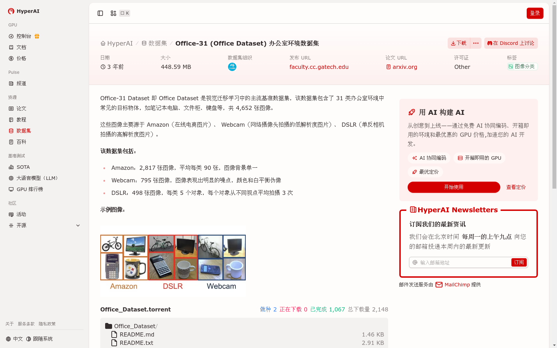Image resolution: width=557 pixels, height=348 pixels.
Task: Click the Office-31 sample images thumbnail
Action: pos(173,261)
